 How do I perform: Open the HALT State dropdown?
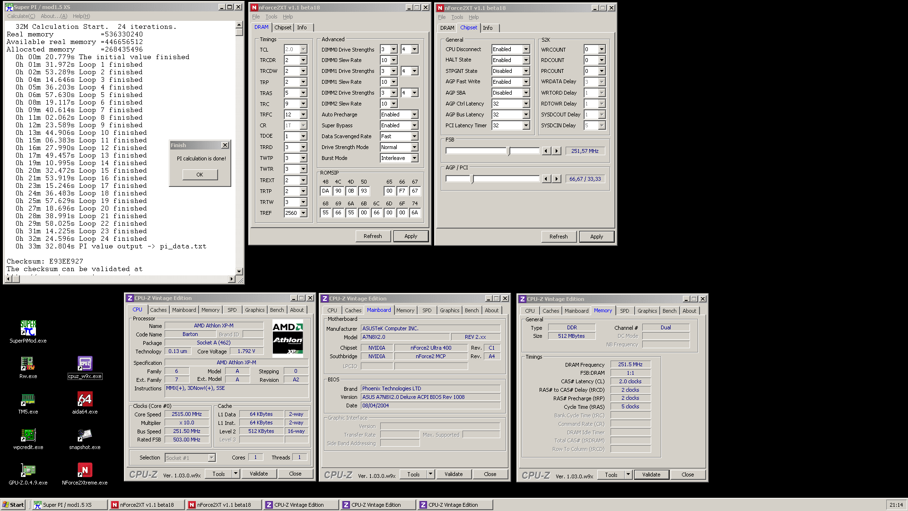tap(525, 60)
